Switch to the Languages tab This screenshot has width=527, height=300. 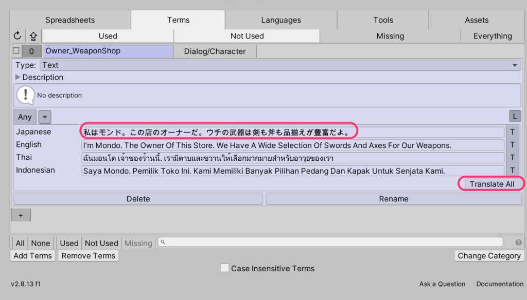(x=280, y=20)
